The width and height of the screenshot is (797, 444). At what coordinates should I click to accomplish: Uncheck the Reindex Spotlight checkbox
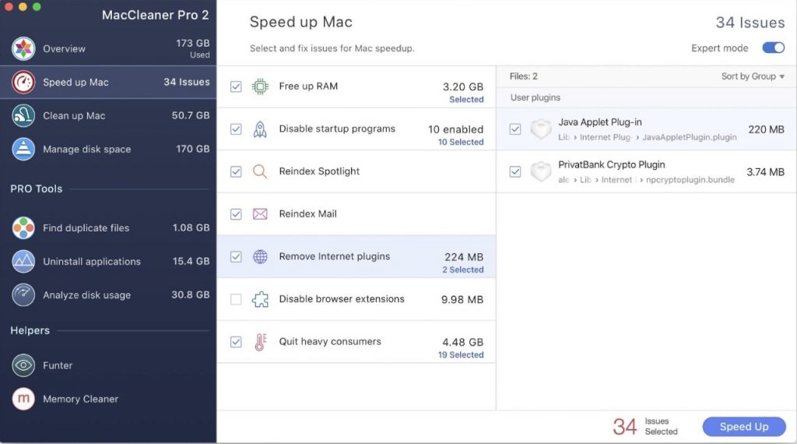point(236,171)
